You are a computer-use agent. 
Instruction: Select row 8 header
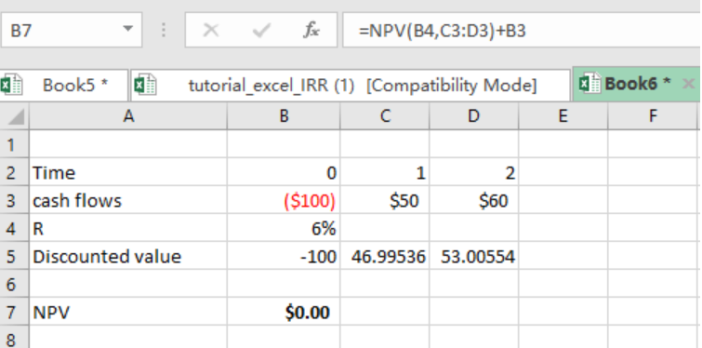click(x=14, y=337)
